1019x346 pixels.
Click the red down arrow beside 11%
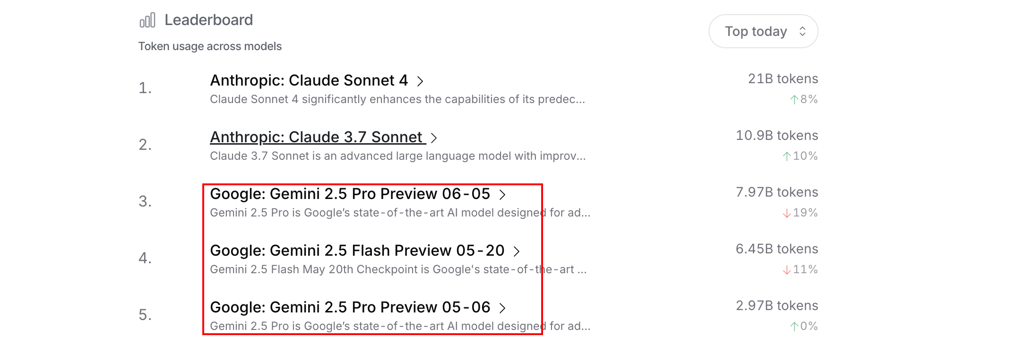click(x=787, y=270)
